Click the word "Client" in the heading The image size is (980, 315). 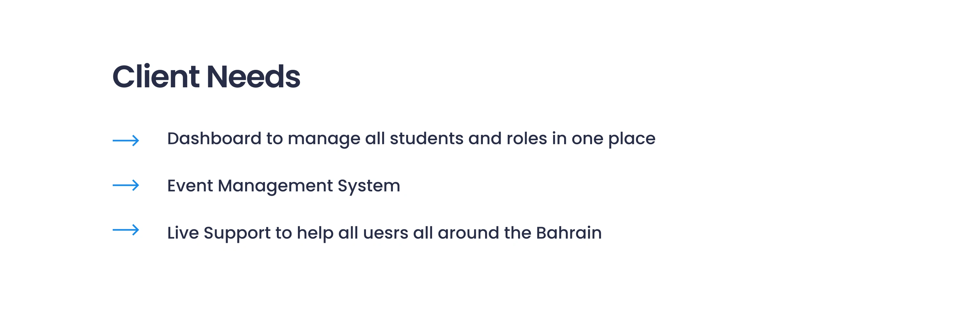[156, 77]
